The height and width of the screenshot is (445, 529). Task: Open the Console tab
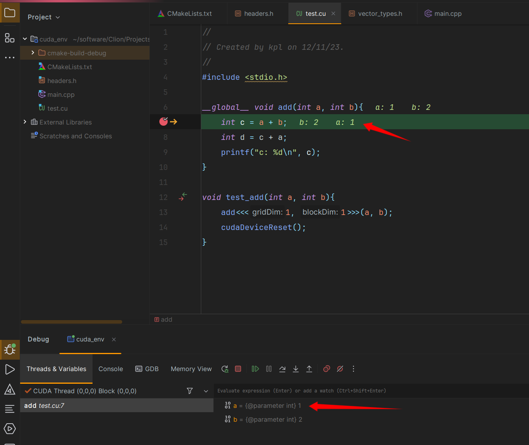click(x=111, y=369)
